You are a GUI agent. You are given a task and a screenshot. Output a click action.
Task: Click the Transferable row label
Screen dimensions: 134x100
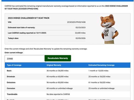click(12, 94)
